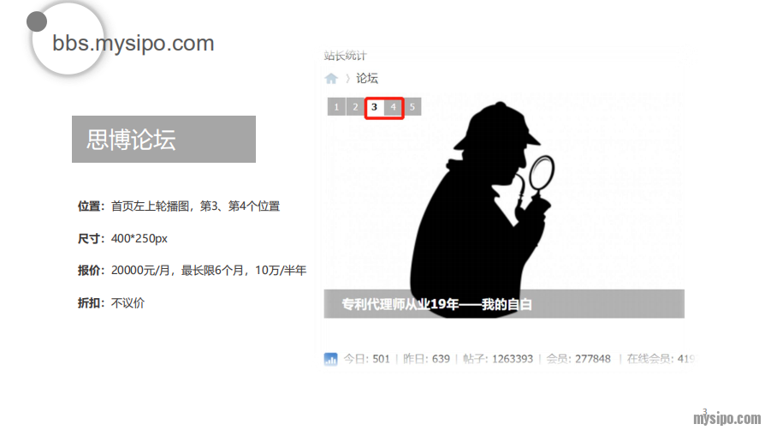Select highlighted carousel page 3
The image size is (765, 430).
point(374,107)
